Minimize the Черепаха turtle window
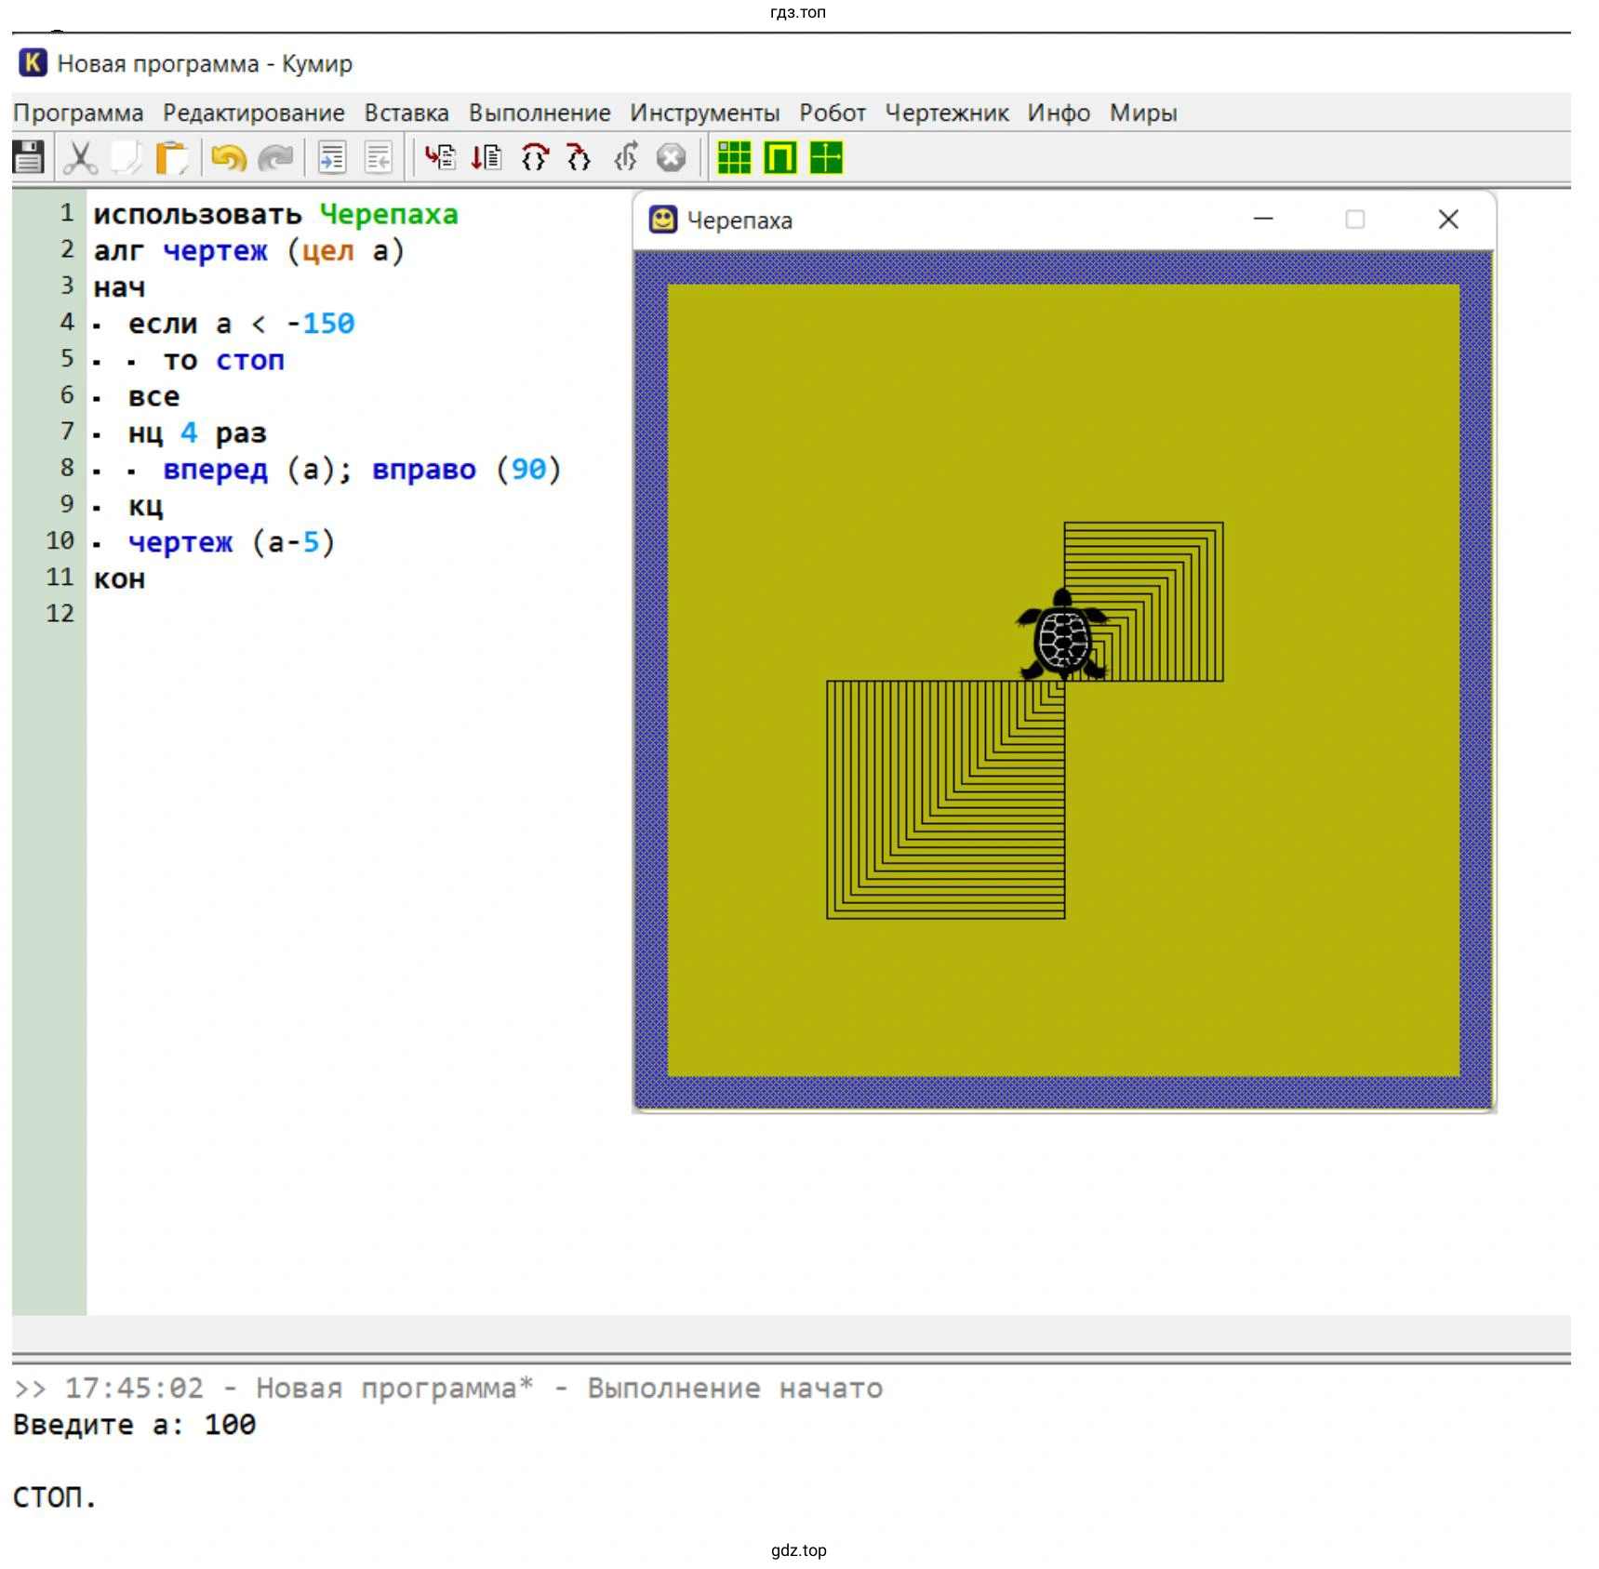The height and width of the screenshot is (1569, 1599). 1262,219
